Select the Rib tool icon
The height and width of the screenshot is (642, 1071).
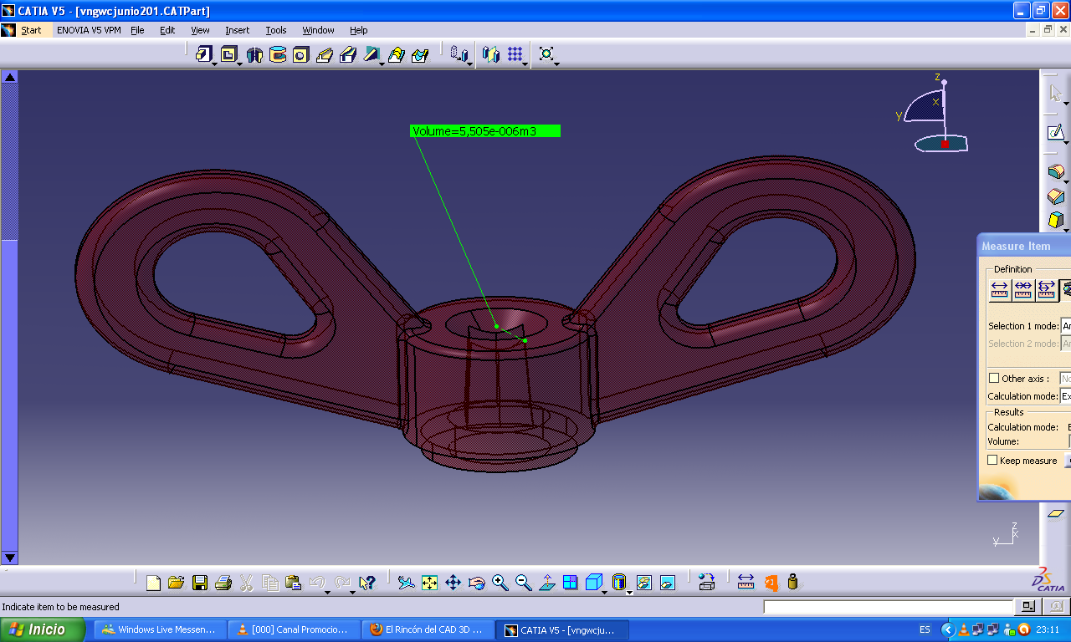pos(325,54)
